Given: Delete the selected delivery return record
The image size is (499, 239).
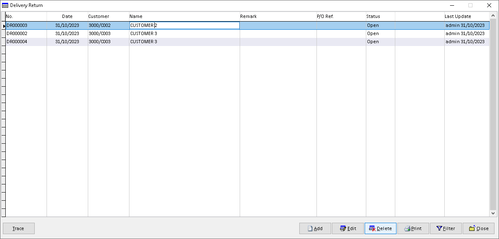Looking at the screenshot, I should (x=380, y=228).
